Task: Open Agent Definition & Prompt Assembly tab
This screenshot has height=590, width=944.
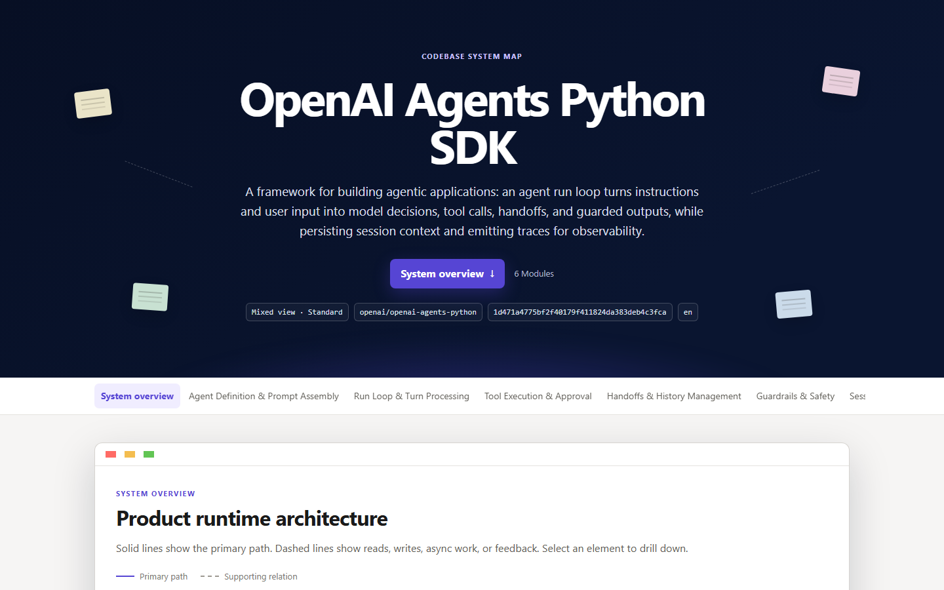Action: (264, 396)
